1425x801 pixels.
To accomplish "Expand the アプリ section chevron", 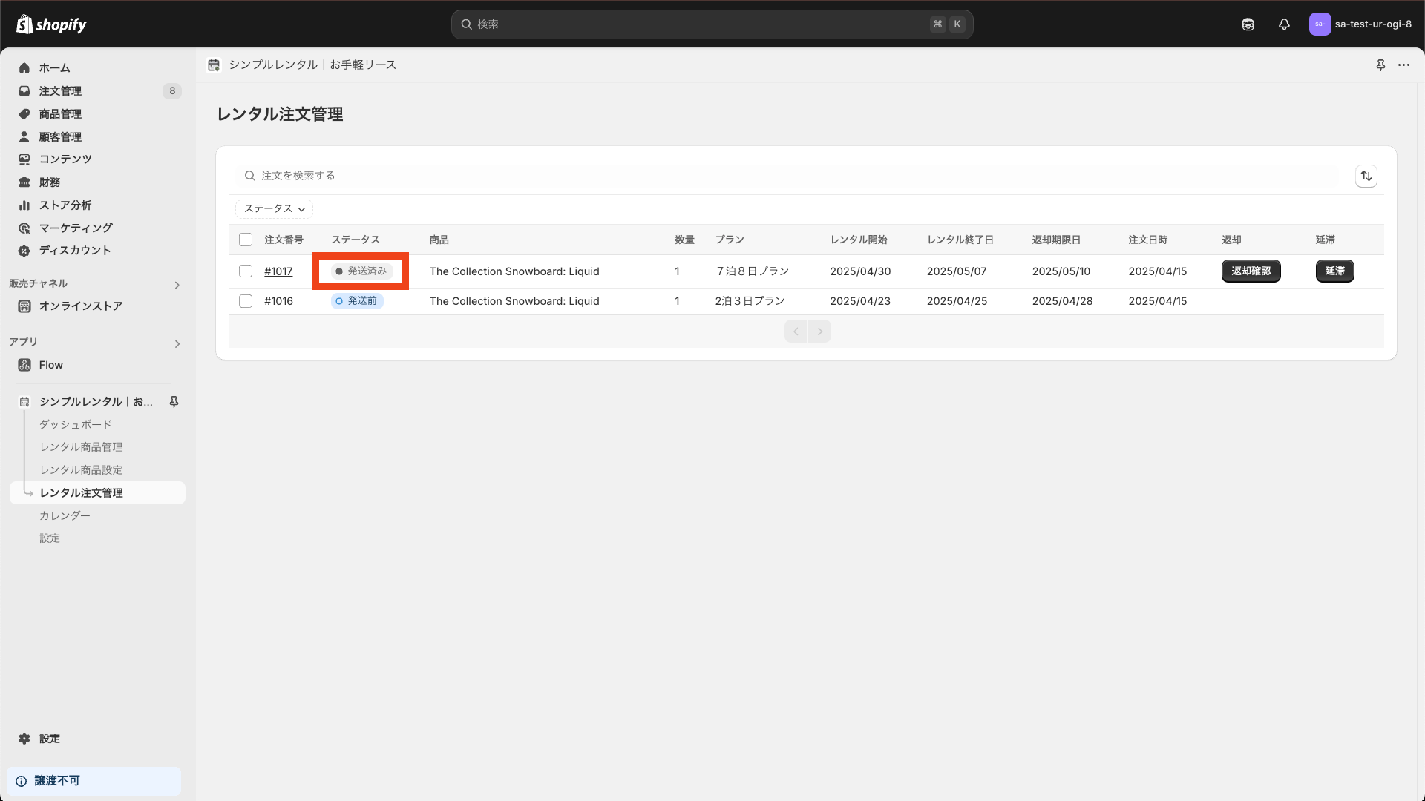I will click(x=177, y=343).
